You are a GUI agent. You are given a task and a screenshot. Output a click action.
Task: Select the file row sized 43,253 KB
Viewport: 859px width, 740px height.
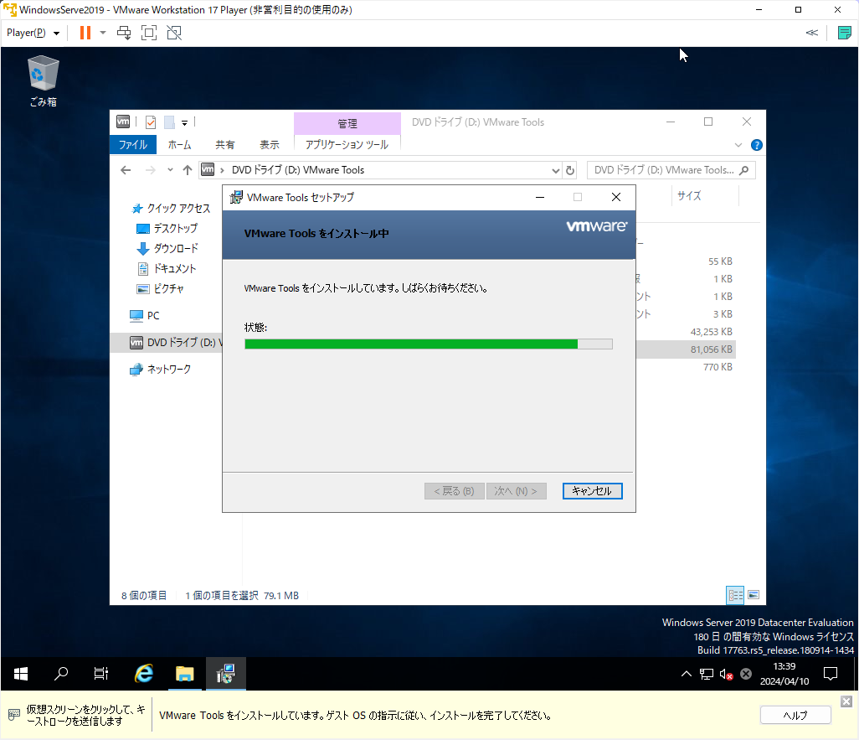click(x=686, y=332)
